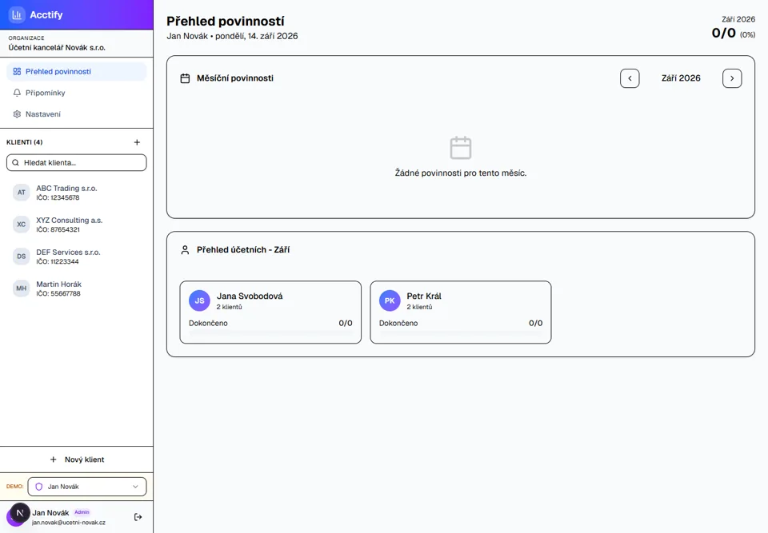Click the AT client avatar
This screenshot has width=768, height=533.
click(21, 193)
